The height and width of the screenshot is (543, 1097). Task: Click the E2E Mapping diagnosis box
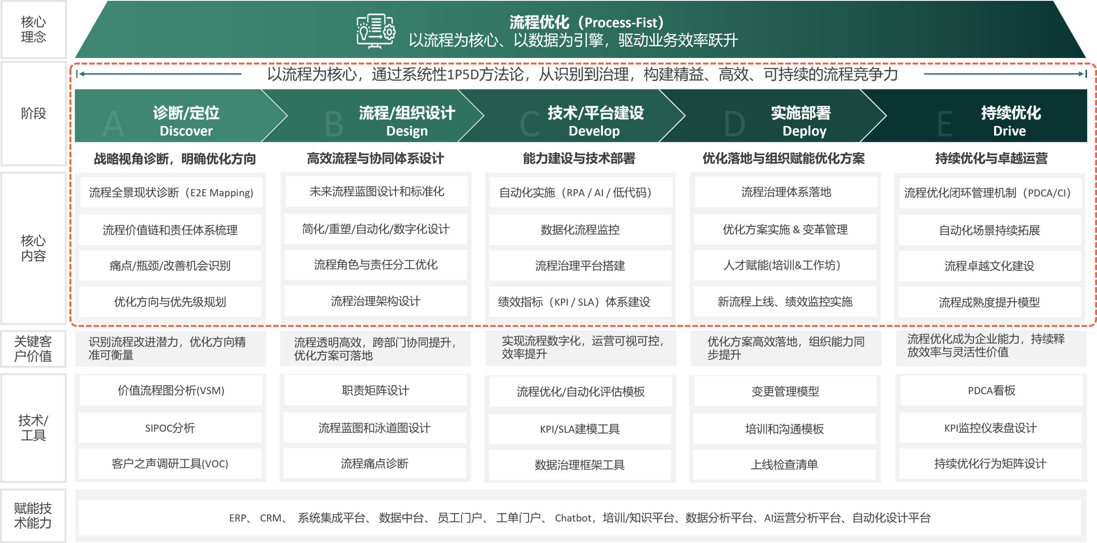point(171,192)
